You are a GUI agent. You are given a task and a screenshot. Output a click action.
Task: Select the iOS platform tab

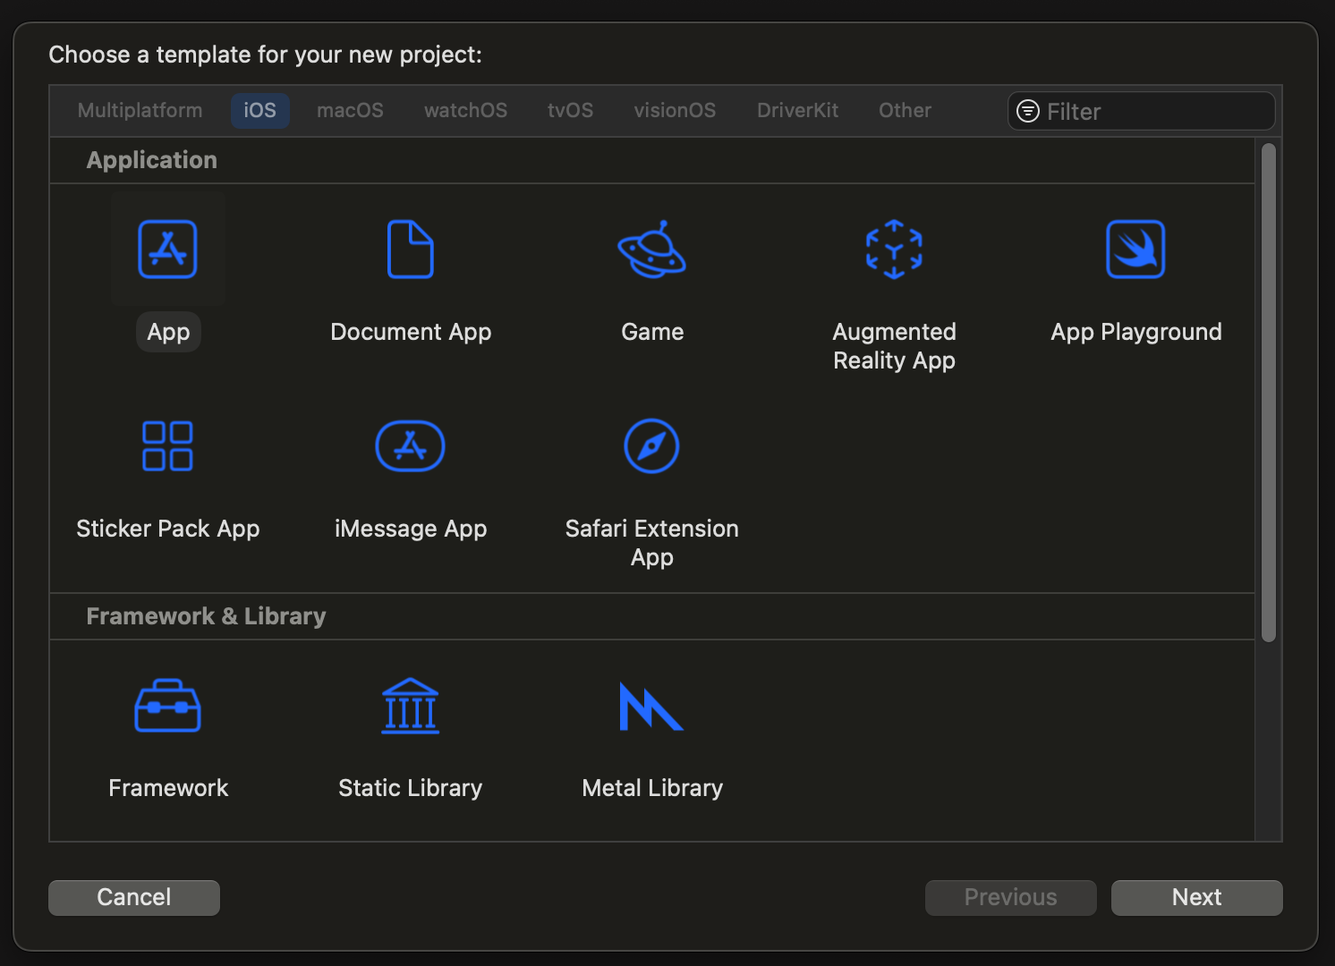pyautogui.click(x=260, y=111)
